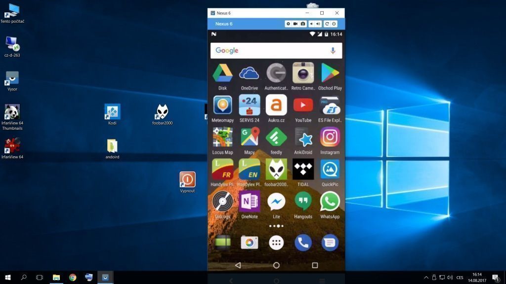The height and width of the screenshot is (284, 506).
Task: Select the Tento počítač desktop icon
Action: (x=12, y=13)
